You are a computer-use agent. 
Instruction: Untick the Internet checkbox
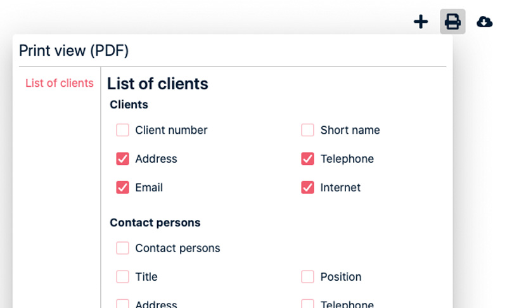tap(307, 188)
